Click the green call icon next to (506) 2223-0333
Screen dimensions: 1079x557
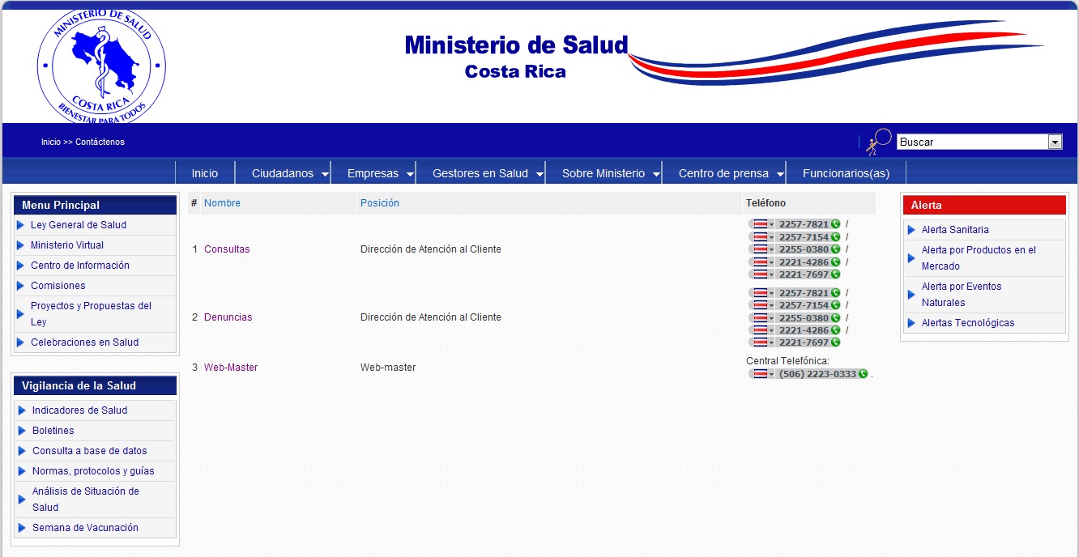point(863,374)
